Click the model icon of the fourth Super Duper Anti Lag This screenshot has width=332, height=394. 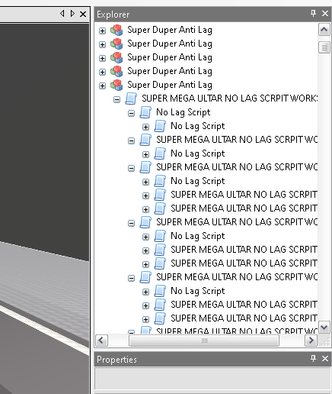117,71
